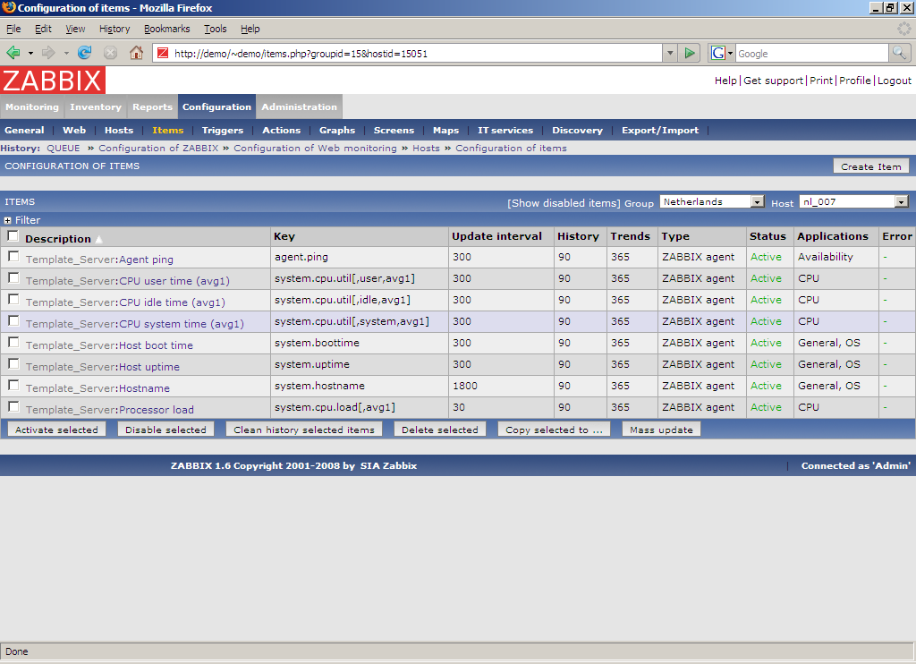Open the Export/Import submenu
Viewport: 916px width, 664px height.
click(x=660, y=131)
